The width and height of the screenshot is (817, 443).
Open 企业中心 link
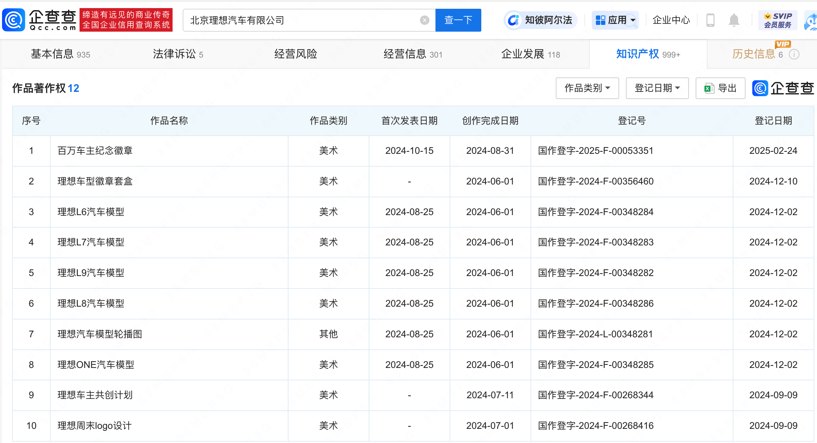click(x=671, y=20)
